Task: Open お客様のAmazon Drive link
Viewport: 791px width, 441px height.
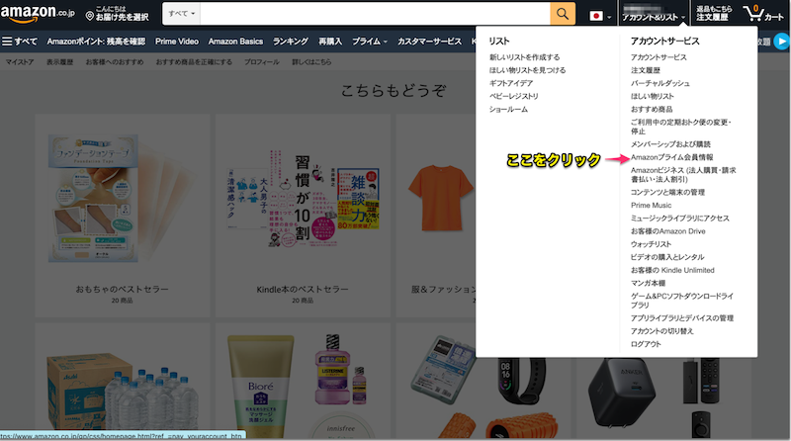Action: pyautogui.click(x=668, y=231)
